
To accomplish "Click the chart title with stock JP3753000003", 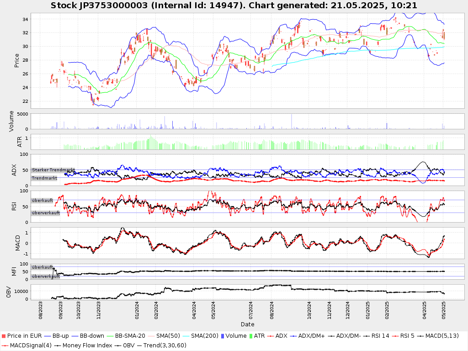I will tap(234, 5).
